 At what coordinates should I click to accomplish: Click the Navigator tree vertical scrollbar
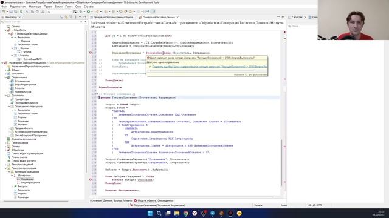[x=86, y=101]
